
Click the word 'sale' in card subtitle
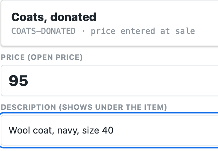[x=185, y=31]
